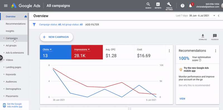Open Recommendations in sidebar

click(16, 24)
